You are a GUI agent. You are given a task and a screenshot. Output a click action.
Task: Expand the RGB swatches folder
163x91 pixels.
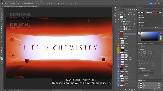pyautogui.click(x=139, y=15)
